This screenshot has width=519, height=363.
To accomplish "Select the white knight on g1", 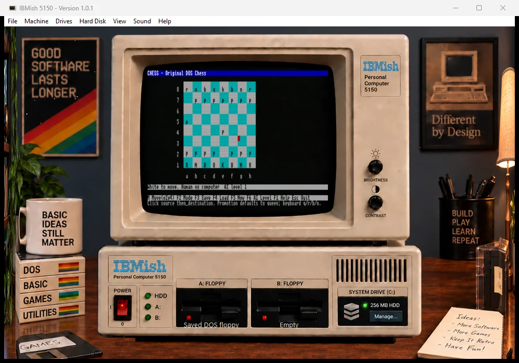I will [x=241, y=165].
